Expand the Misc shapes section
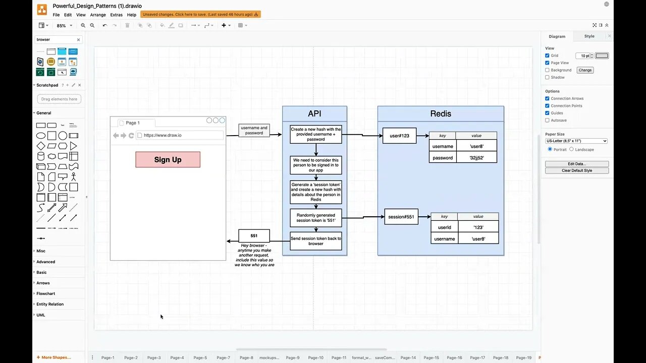The height and width of the screenshot is (363, 646). [40, 251]
